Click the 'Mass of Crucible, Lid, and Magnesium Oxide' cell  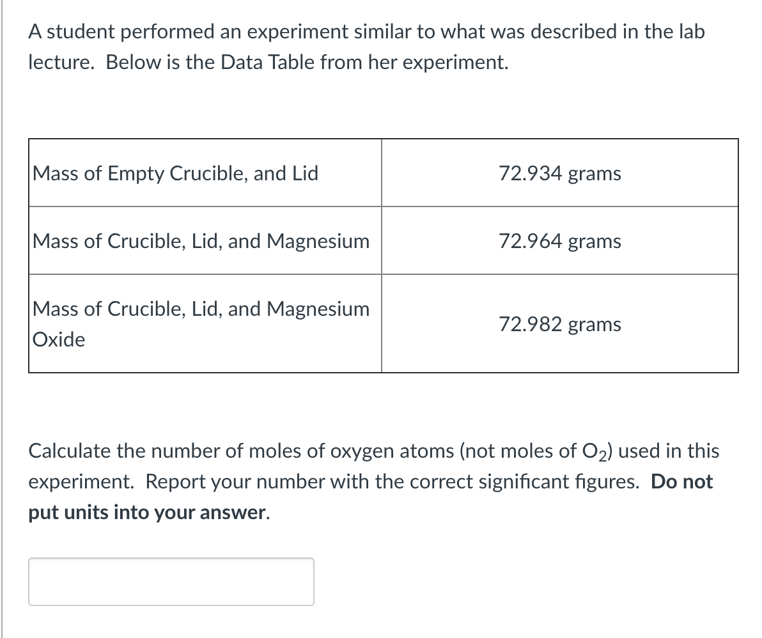(201, 324)
